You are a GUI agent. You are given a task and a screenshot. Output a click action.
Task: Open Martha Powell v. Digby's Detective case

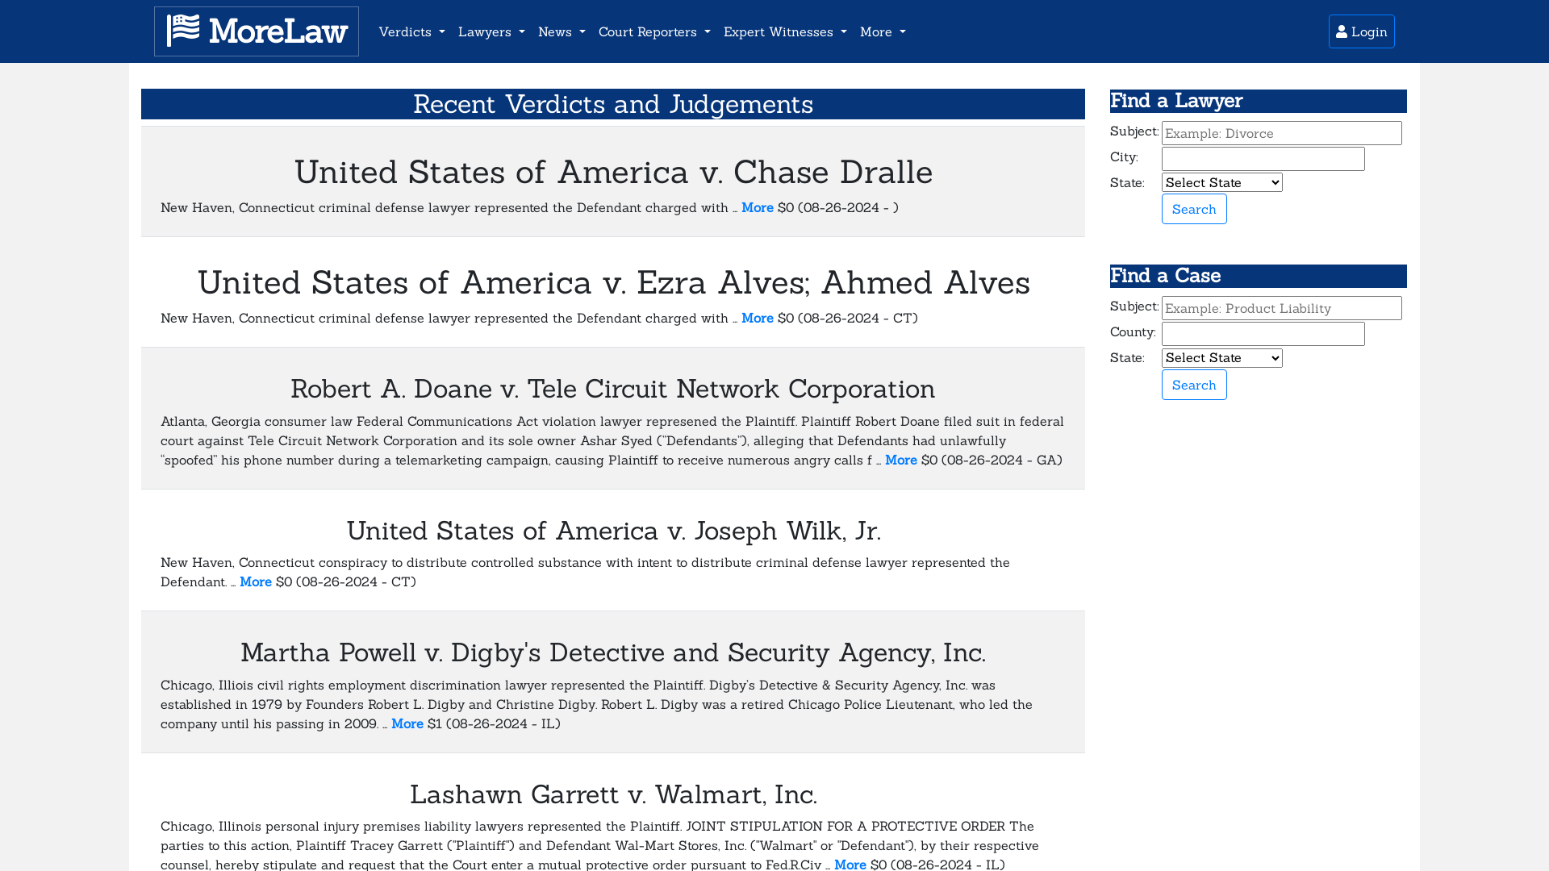[613, 652]
